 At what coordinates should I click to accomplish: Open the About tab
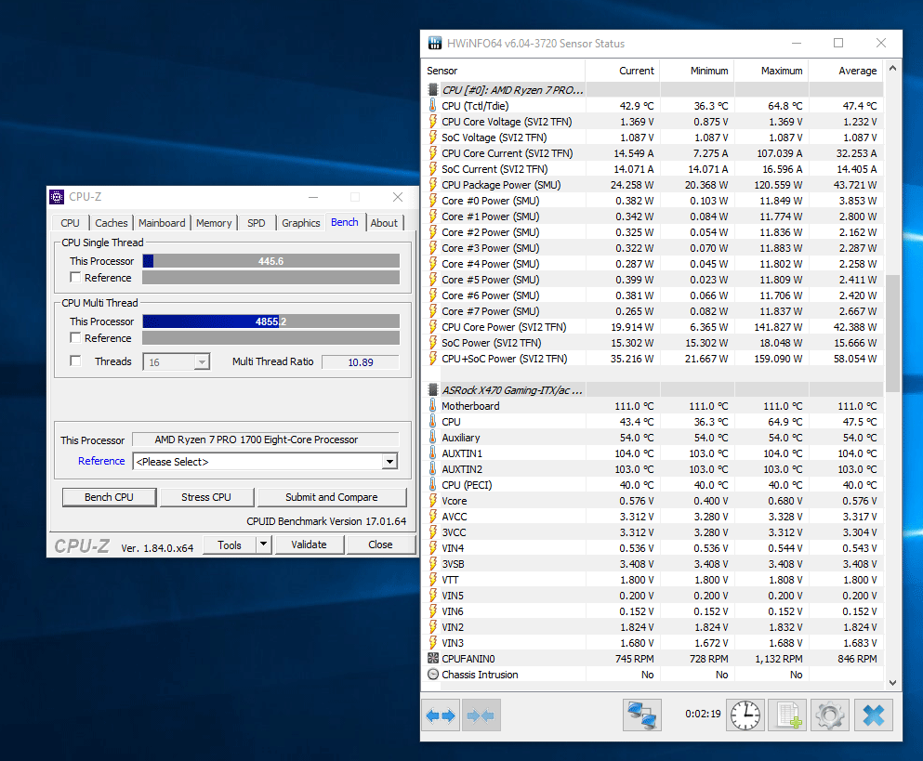[384, 223]
